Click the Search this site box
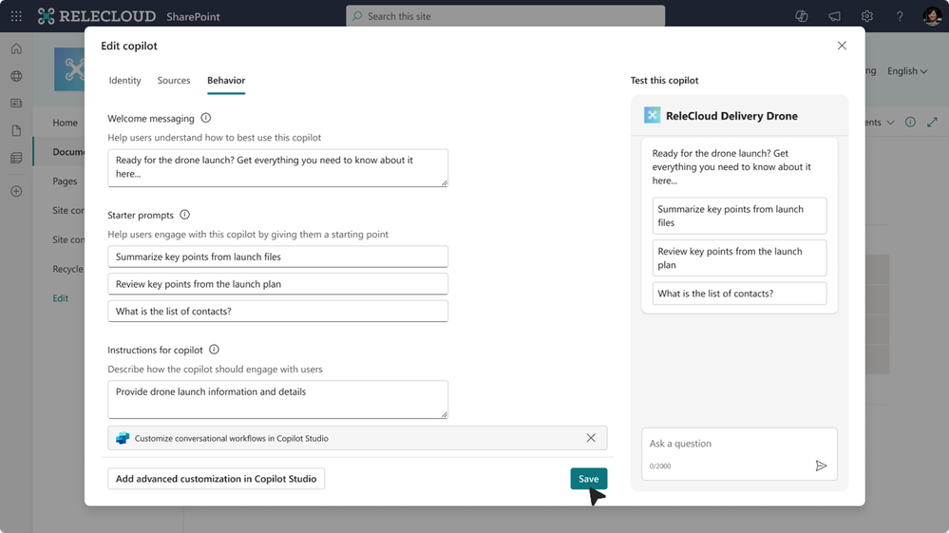Viewport: 949px width, 533px height. [505, 16]
